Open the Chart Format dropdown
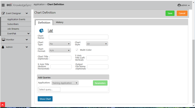Screen dimensions: 195x108 tap(60, 50)
